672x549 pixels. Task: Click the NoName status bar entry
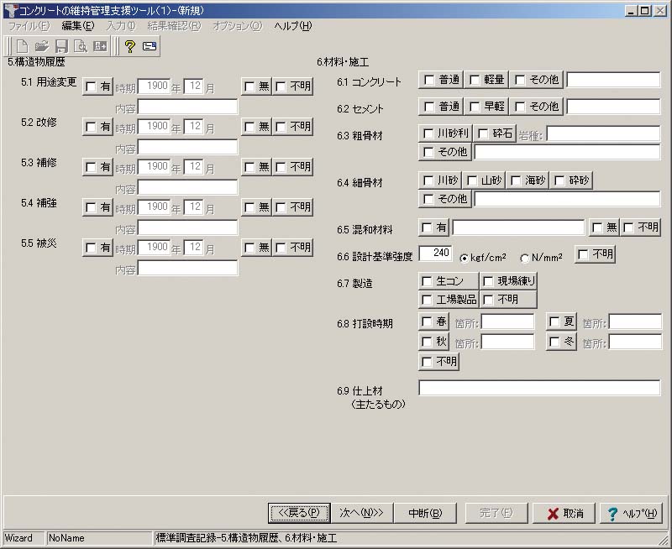[x=99, y=538]
